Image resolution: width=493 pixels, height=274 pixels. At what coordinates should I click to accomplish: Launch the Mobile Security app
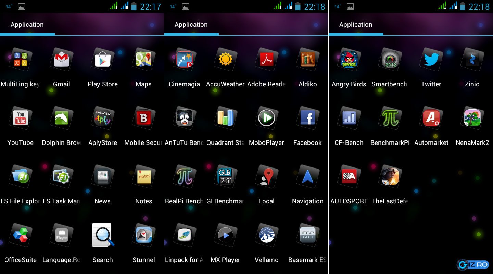(x=144, y=118)
